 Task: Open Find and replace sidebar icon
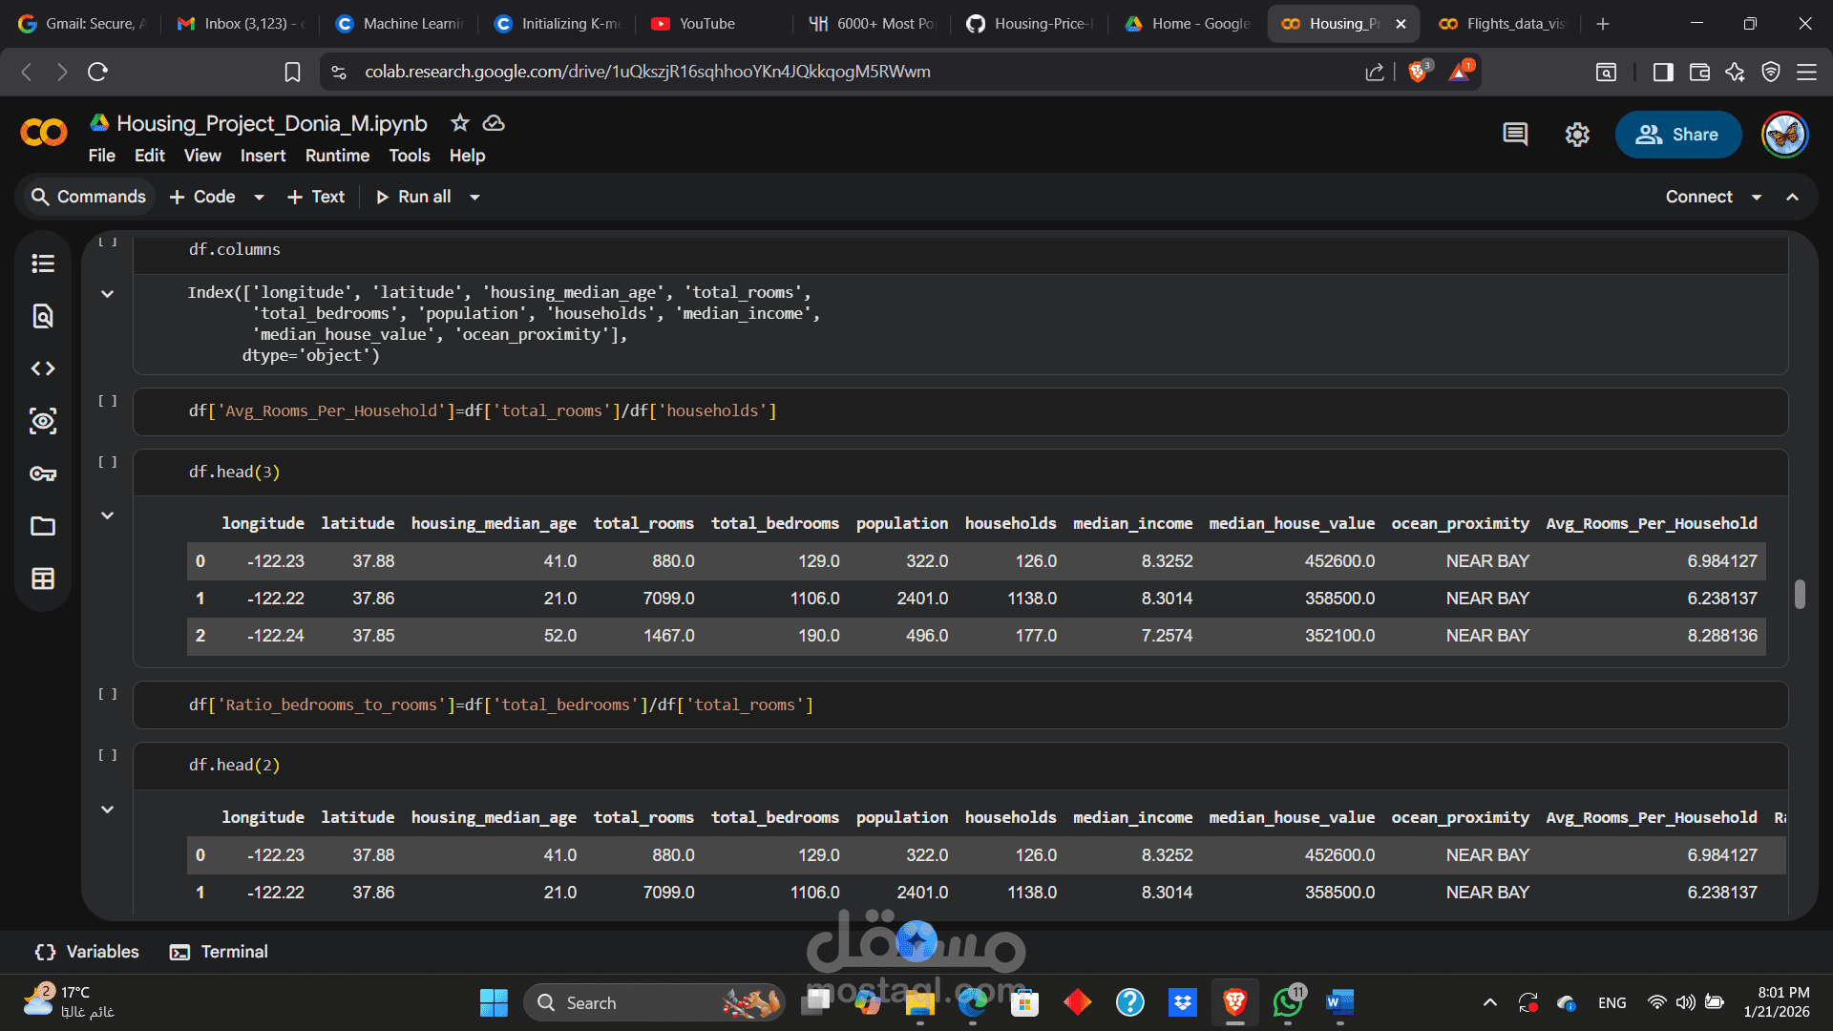pos(43,316)
